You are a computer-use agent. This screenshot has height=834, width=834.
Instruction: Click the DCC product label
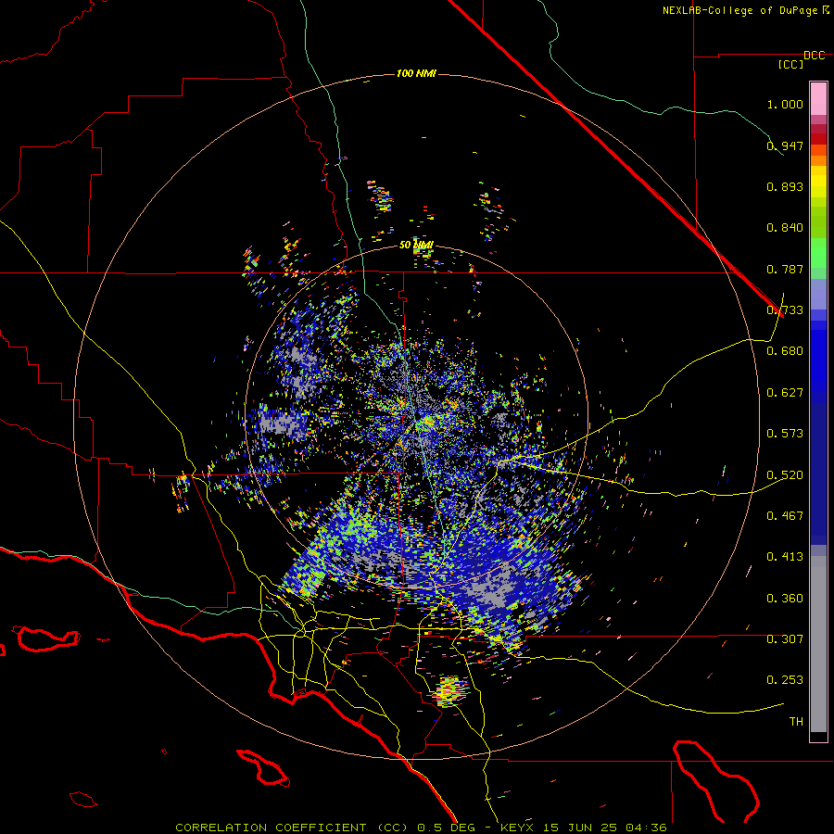pos(814,56)
